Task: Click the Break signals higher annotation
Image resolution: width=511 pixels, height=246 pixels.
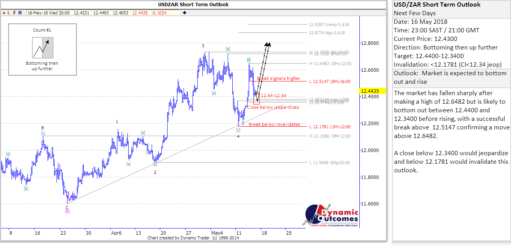Action: point(278,78)
